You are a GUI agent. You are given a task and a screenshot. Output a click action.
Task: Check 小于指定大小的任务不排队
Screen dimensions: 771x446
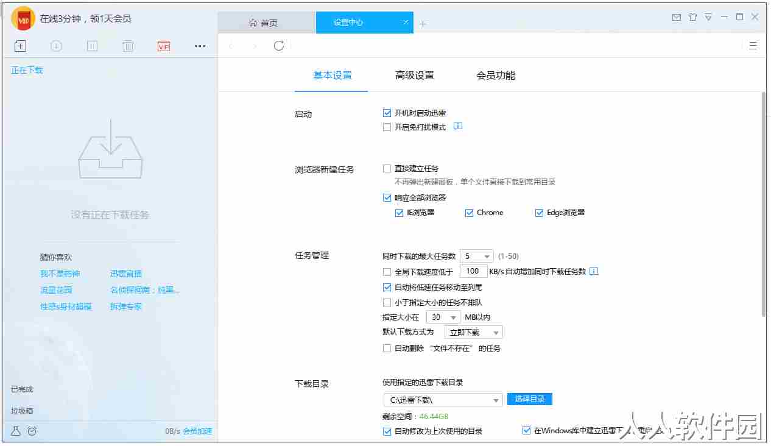pyautogui.click(x=387, y=302)
